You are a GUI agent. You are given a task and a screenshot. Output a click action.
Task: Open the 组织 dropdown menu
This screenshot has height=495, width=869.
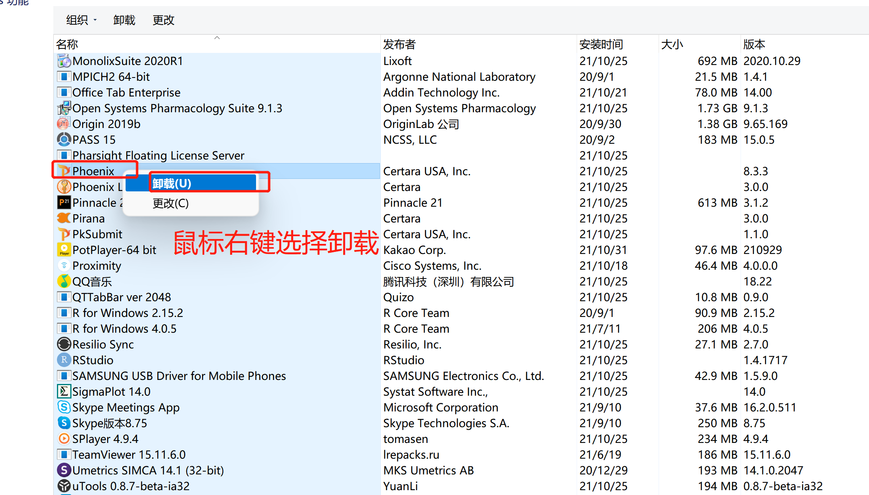(x=82, y=20)
